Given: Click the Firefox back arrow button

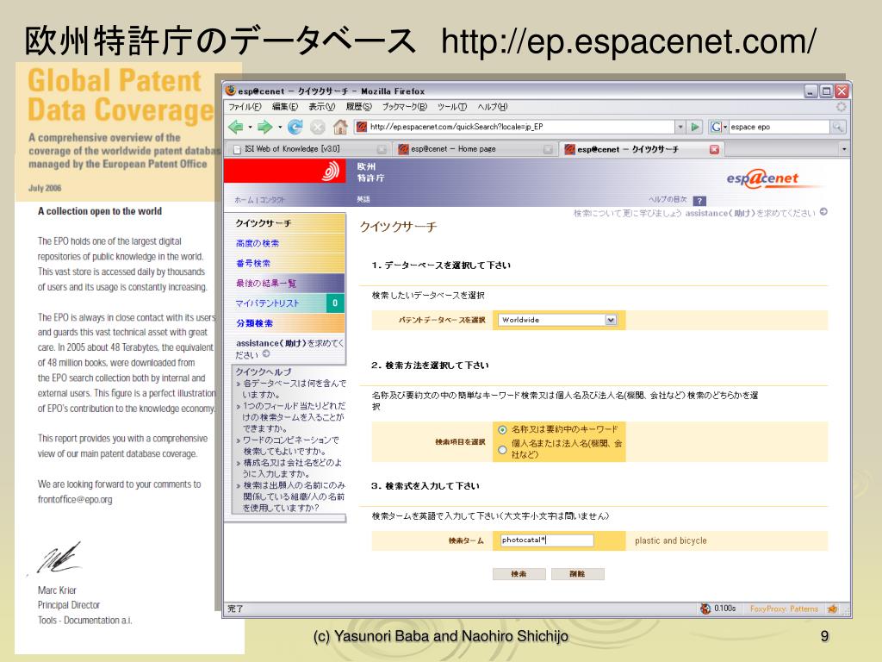Looking at the screenshot, I should pyautogui.click(x=236, y=127).
